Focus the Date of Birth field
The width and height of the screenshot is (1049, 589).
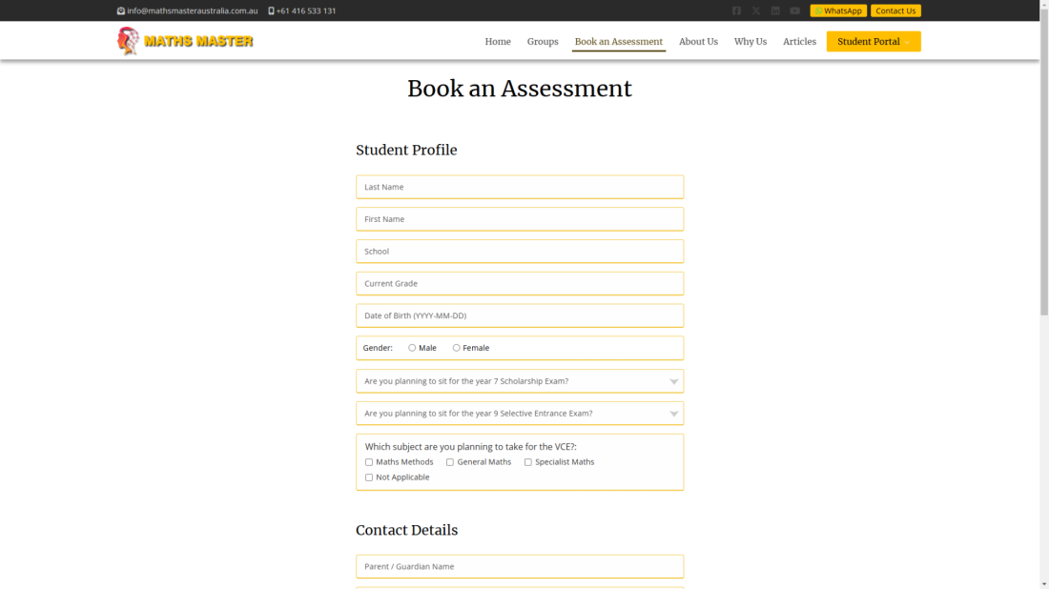point(520,315)
